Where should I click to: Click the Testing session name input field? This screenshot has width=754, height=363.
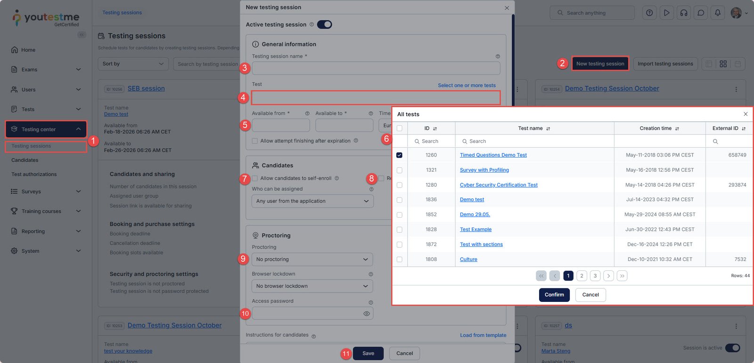coord(376,69)
